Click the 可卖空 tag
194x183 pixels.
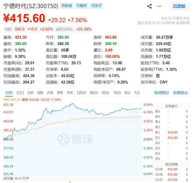96,6
